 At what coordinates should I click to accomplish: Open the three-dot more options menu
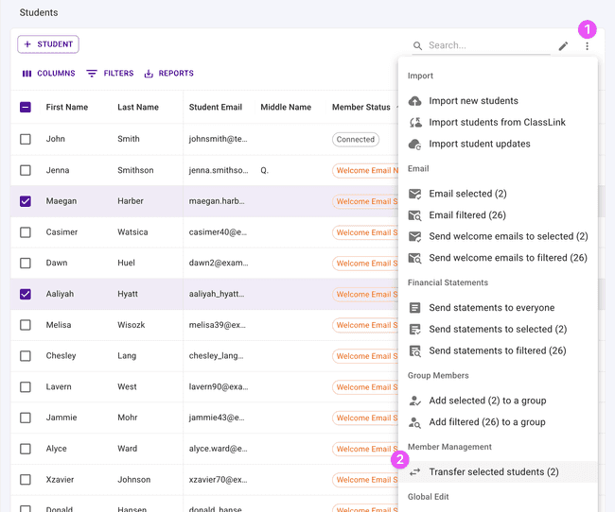[x=587, y=45]
